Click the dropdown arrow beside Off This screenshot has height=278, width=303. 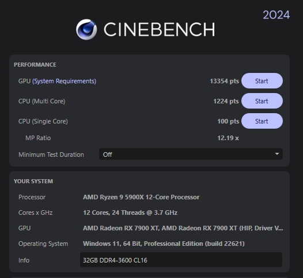click(x=277, y=154)
